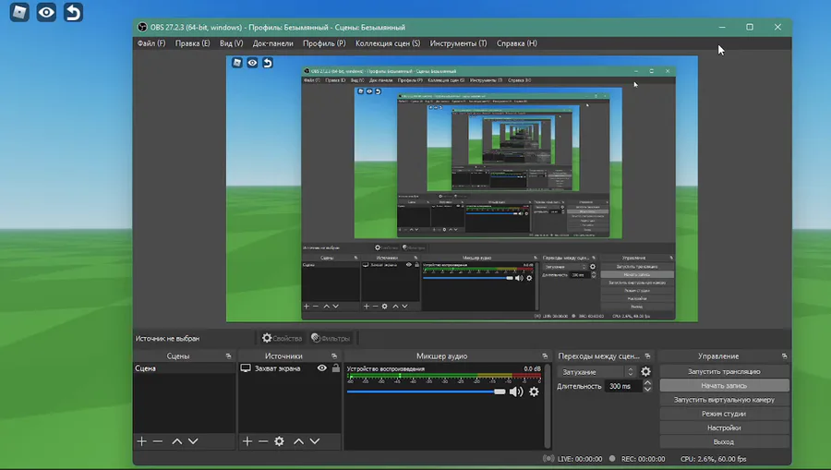The height and width of the screenshot is (470, 831).
Task: Mute Устройство воспроизведения speaker icon
Action: pyautogui.click(x=515, y=392)
